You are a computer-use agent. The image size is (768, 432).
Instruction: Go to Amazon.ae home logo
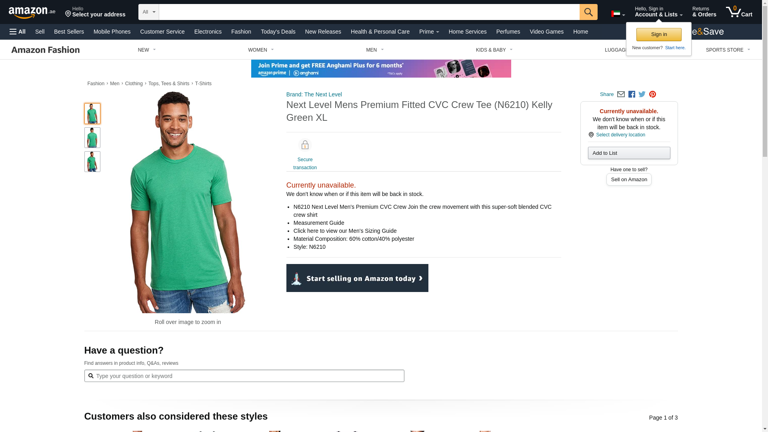point(32,12)
